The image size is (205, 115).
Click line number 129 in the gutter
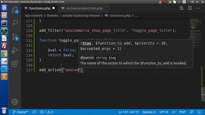[29, 31]
